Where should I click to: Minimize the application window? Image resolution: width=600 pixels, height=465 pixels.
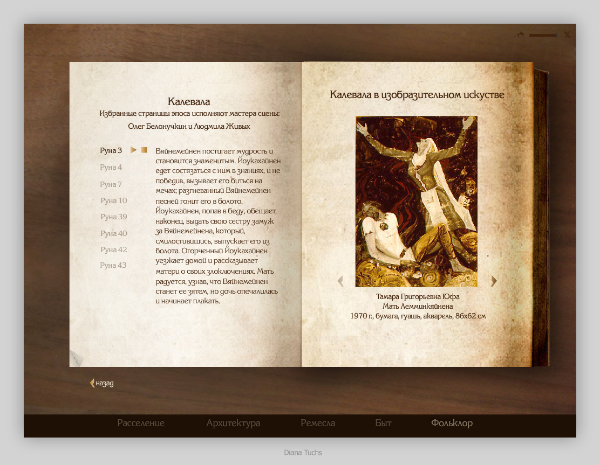(x=543, y=35)
